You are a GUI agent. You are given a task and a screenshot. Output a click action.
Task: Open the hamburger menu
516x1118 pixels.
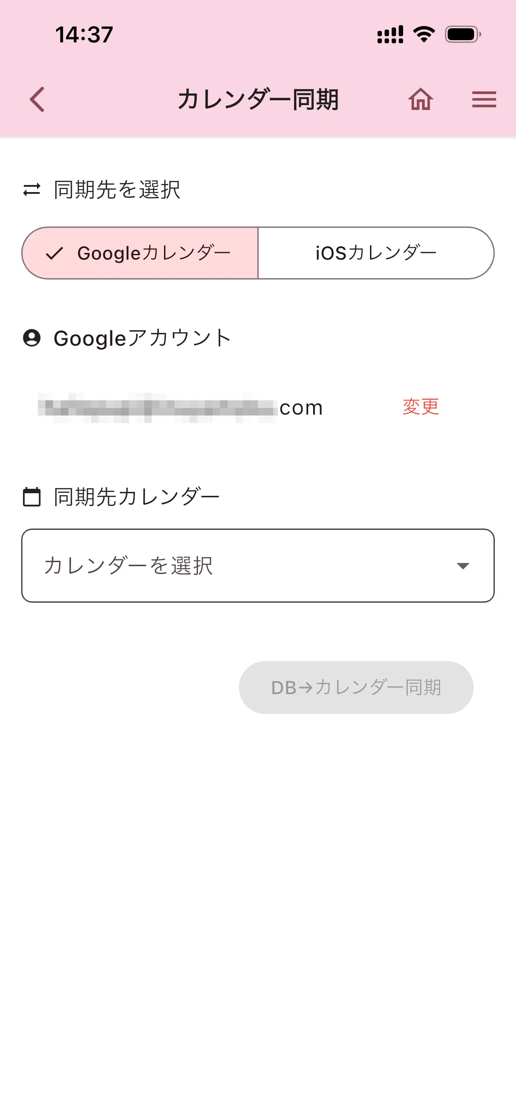484,99
